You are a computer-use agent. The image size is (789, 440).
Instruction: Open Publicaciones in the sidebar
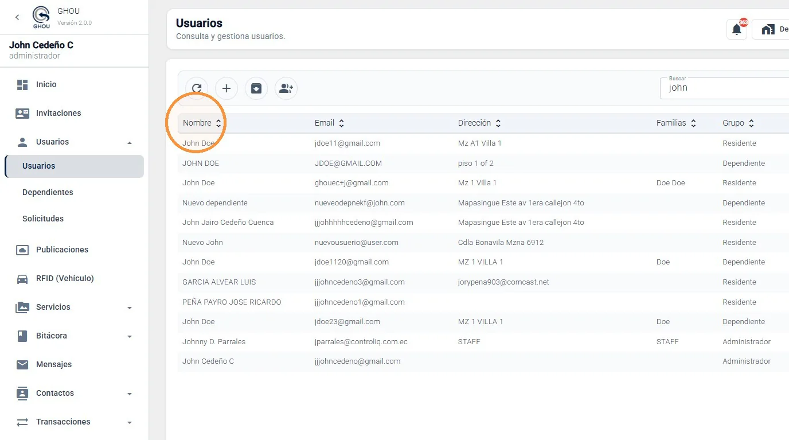tap(74, 250)
